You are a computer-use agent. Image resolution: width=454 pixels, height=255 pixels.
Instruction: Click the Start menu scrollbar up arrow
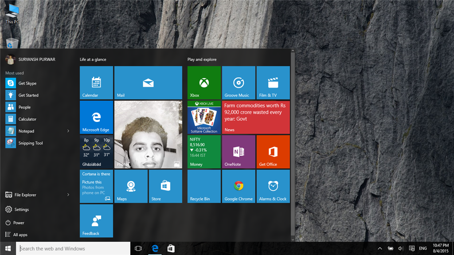(x=293, y=51)
